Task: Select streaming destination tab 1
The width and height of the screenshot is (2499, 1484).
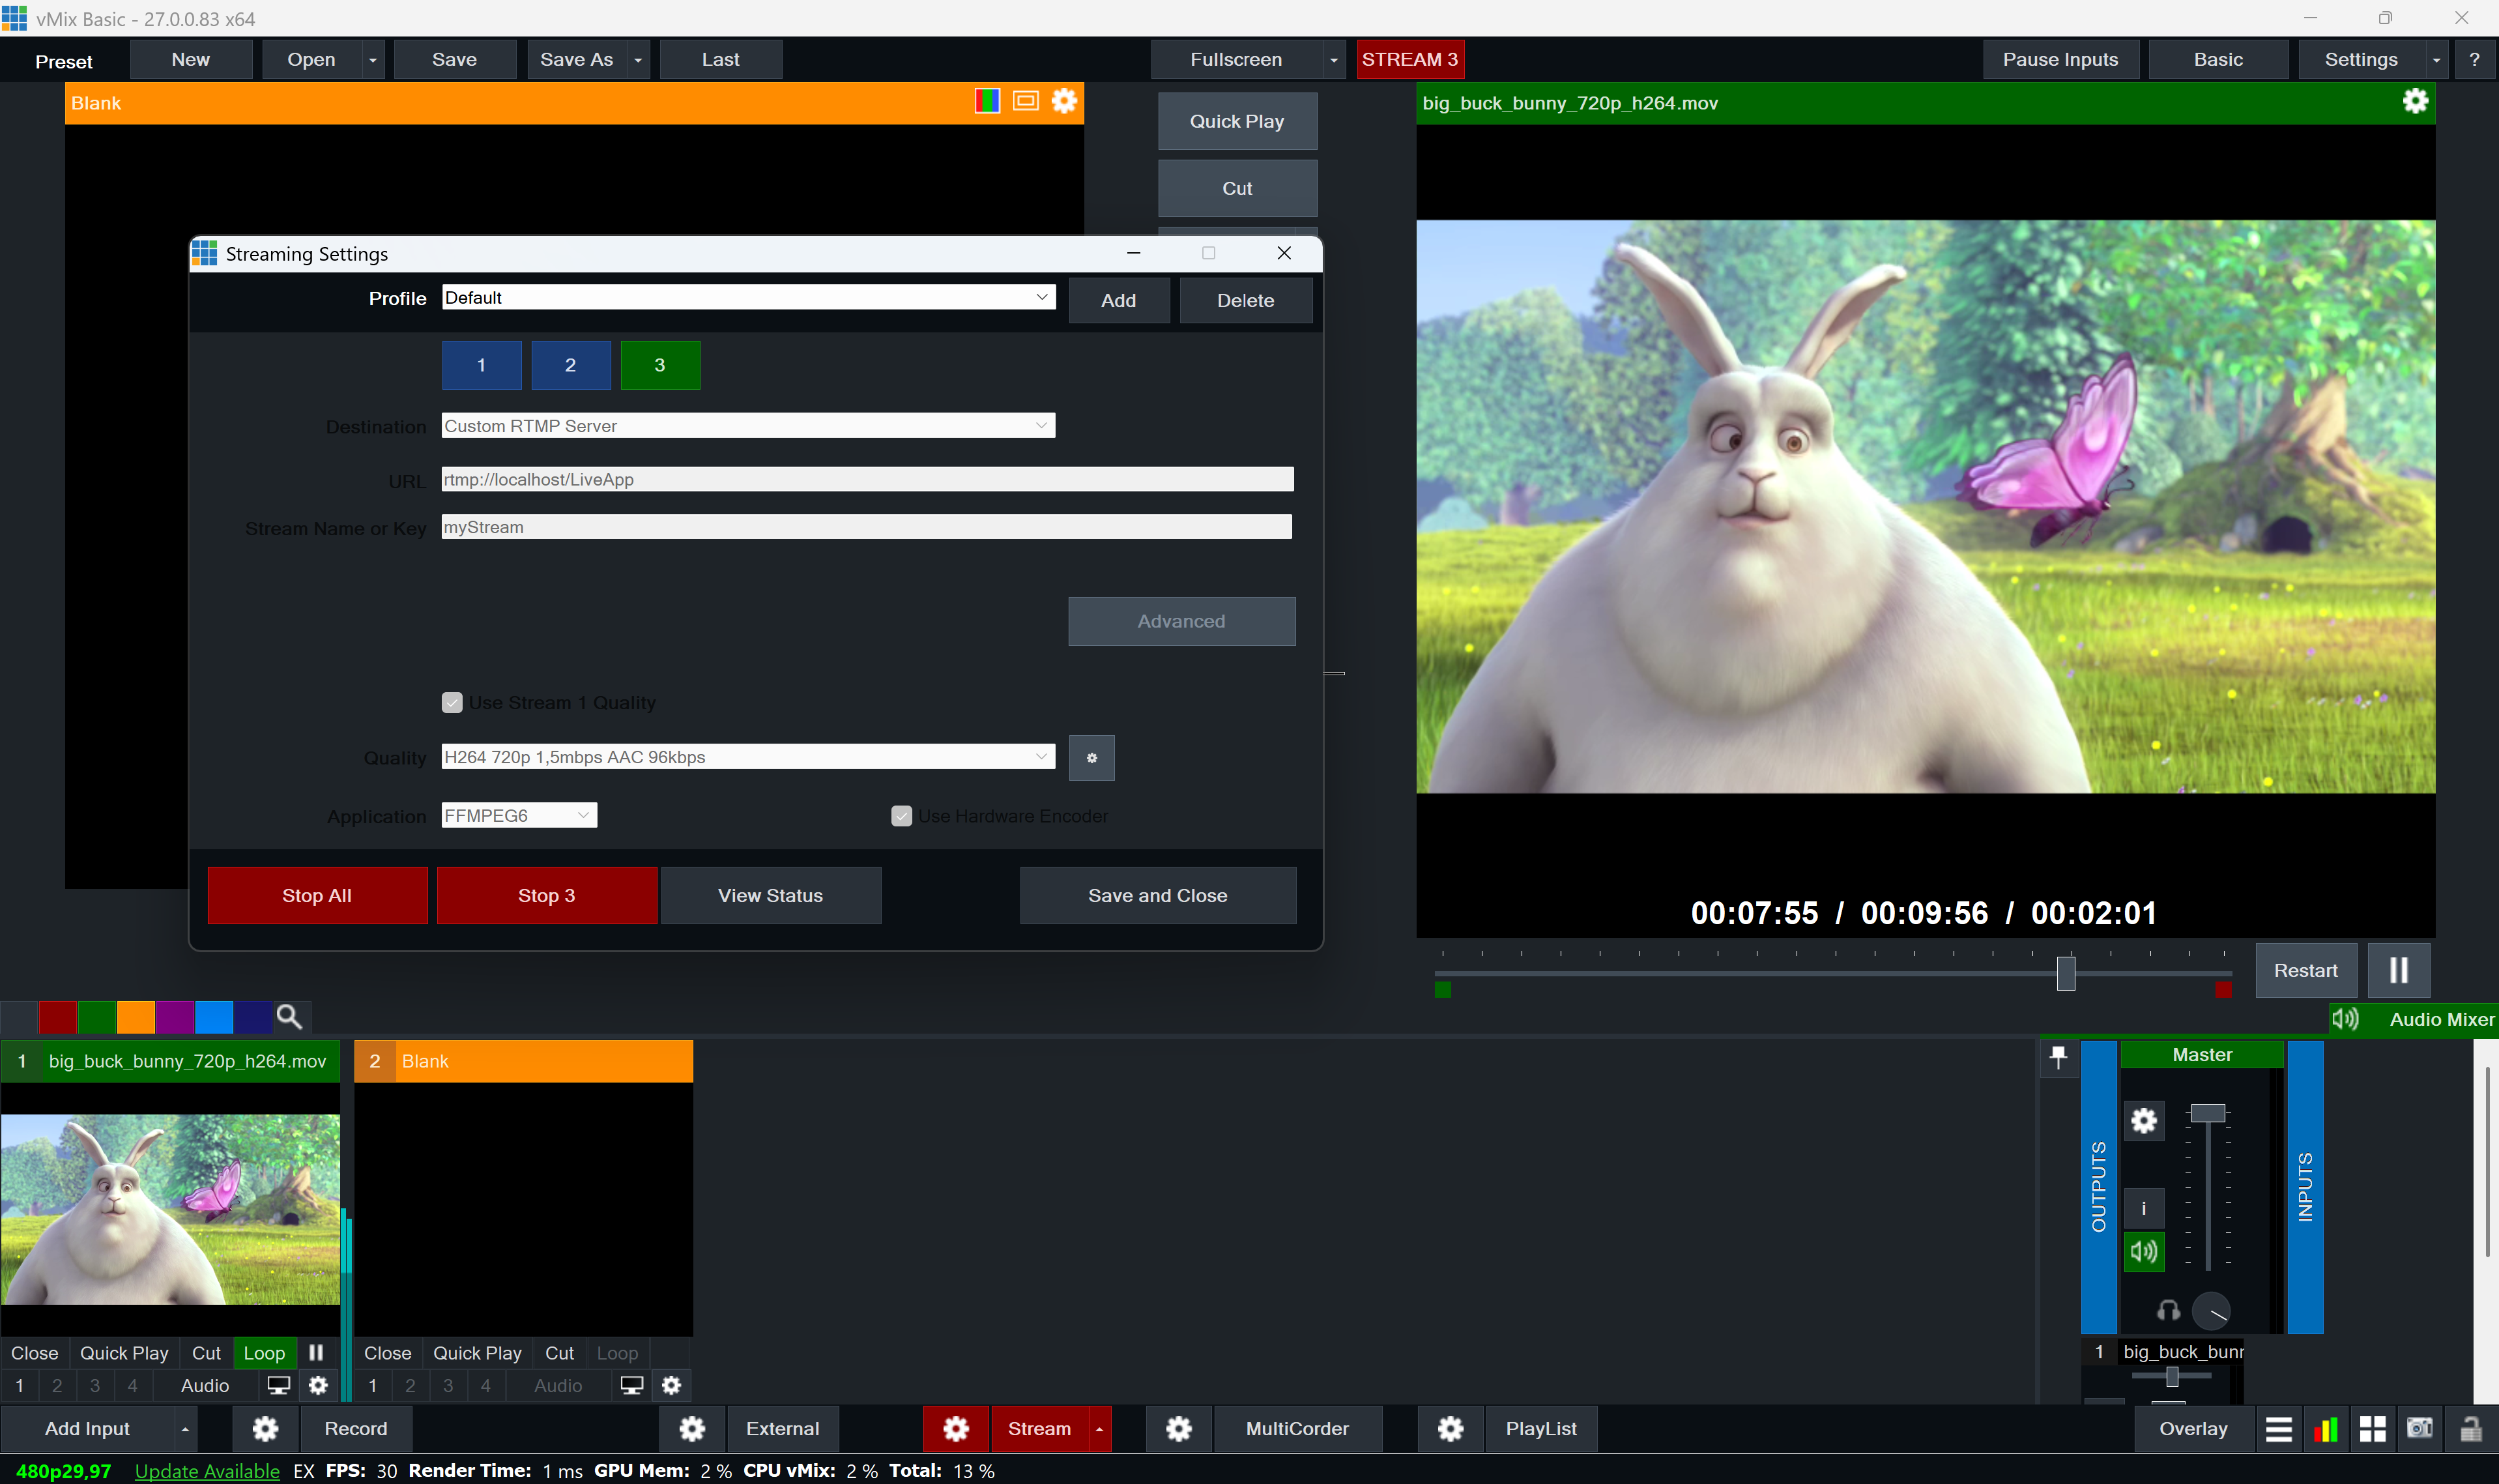Action: (x=482, y=365)
